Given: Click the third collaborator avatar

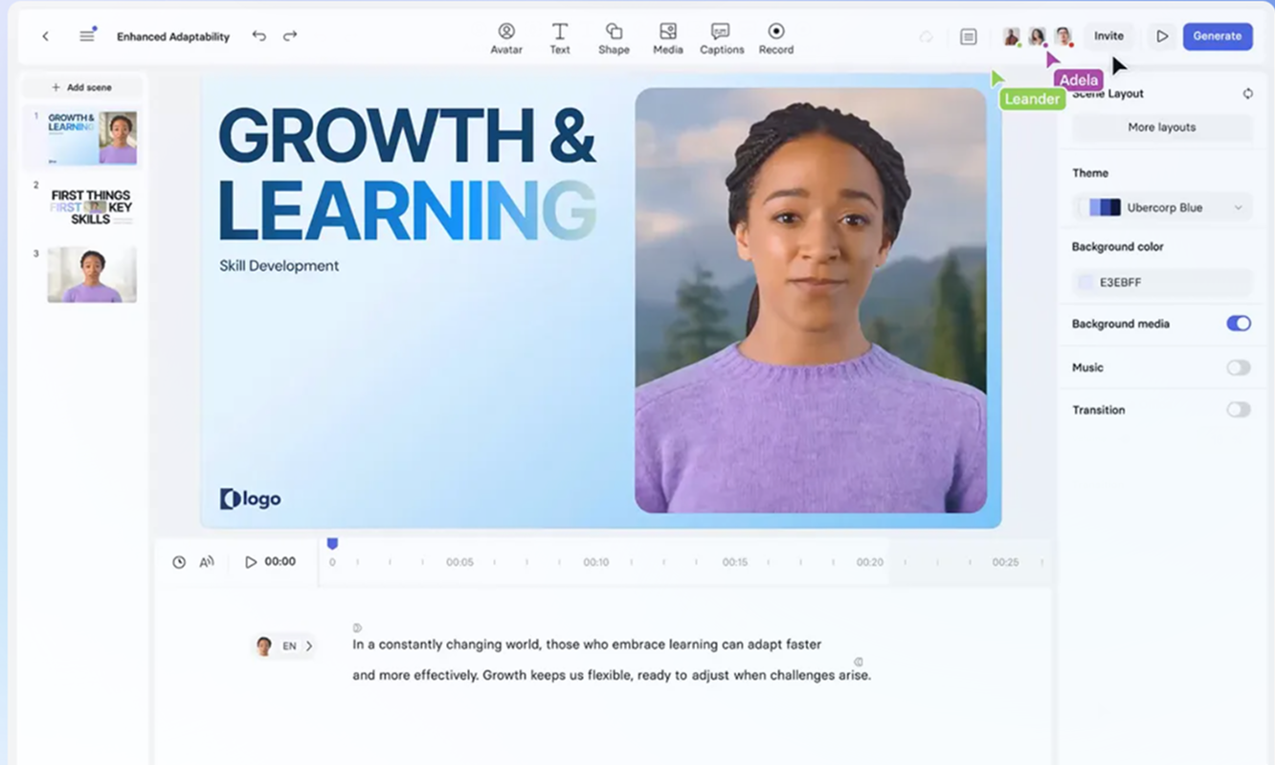Looking at the screenshot, I should (x=1062, y=36).
